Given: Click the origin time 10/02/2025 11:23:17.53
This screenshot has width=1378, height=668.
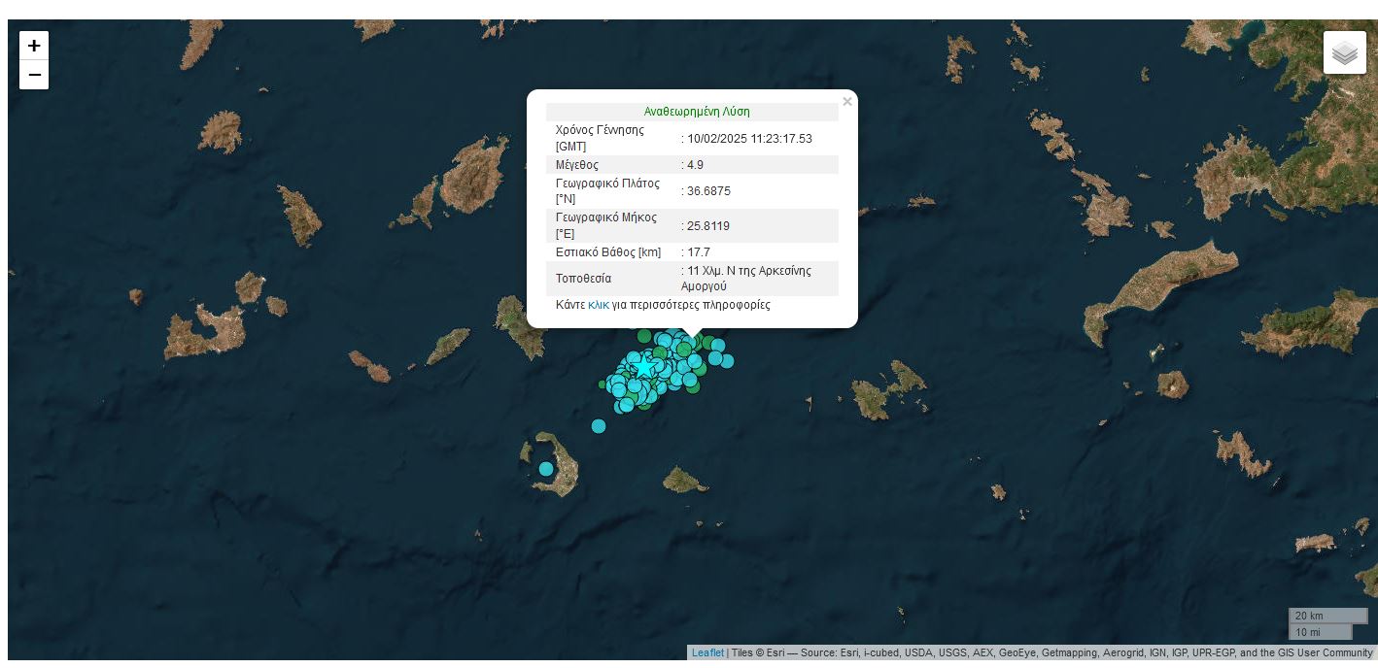Looking at the screenshot, I should click(749, 139).
